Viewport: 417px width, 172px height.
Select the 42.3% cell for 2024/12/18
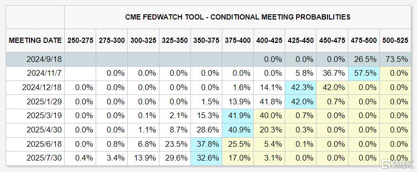click(300, 88)
